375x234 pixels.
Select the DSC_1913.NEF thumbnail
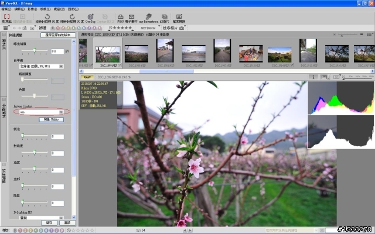click(251, 54)
